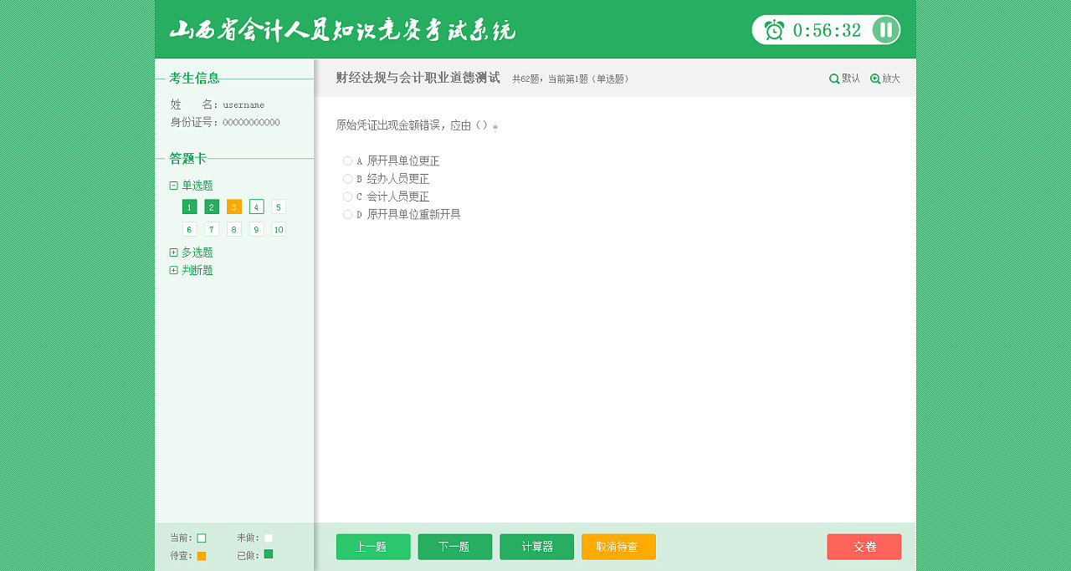The image size is (1071, 571).
Task: Open flagged question 3
Action: tap(234, 206)
